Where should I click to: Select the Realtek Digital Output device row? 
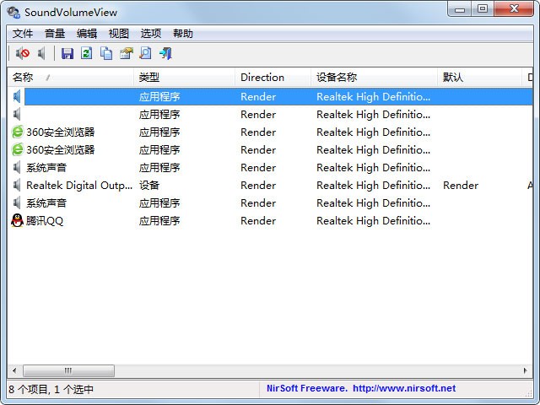click(79, 186)
